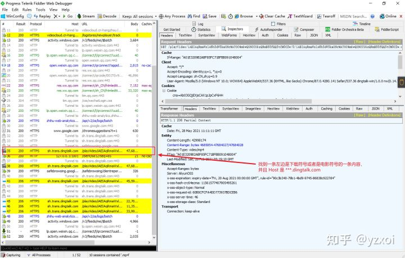Open the View menu
405x258 pixels.
tap(53, 10)
